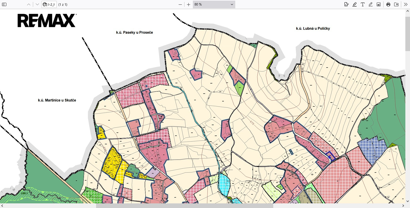
Task: Click the vertical scrollbar thumb
Action: pos(407,34)
